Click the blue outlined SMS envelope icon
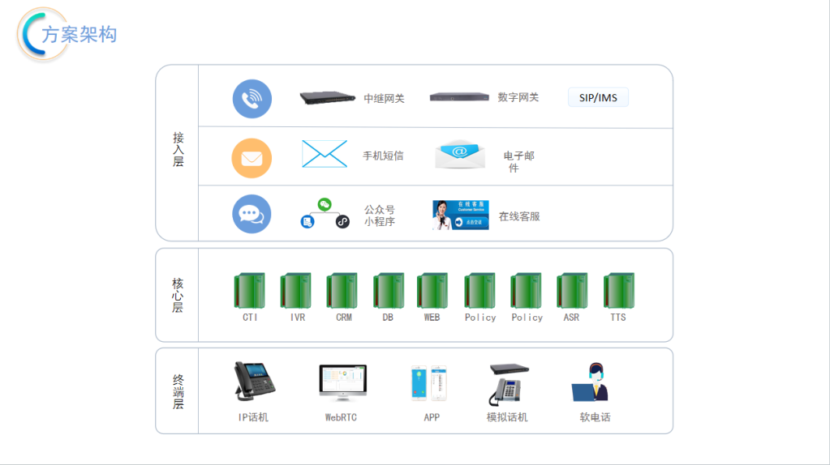 coord(325,154)
